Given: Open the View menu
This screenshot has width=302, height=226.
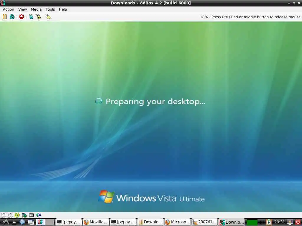Looking at the screenshot, I should (x=22, y=9).
